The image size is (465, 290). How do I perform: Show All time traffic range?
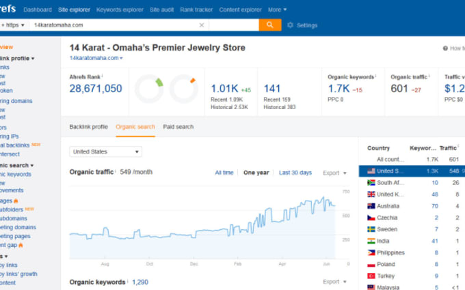pyautogui.click(x=224, y=173)
